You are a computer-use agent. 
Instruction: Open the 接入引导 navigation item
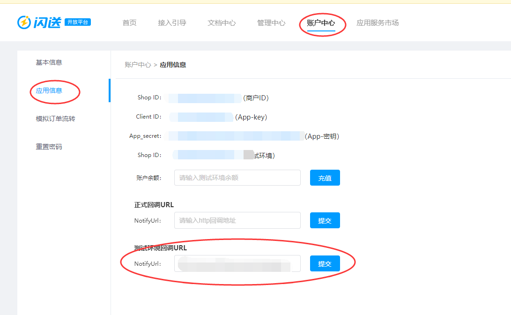tap(172, 22)
